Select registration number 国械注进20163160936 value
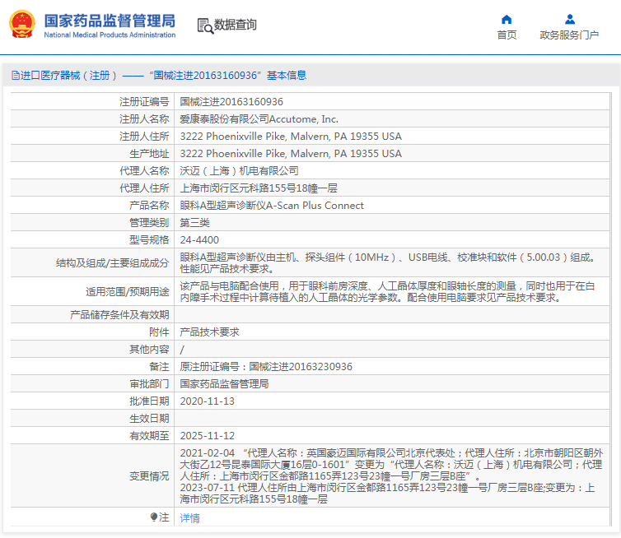 231,102
